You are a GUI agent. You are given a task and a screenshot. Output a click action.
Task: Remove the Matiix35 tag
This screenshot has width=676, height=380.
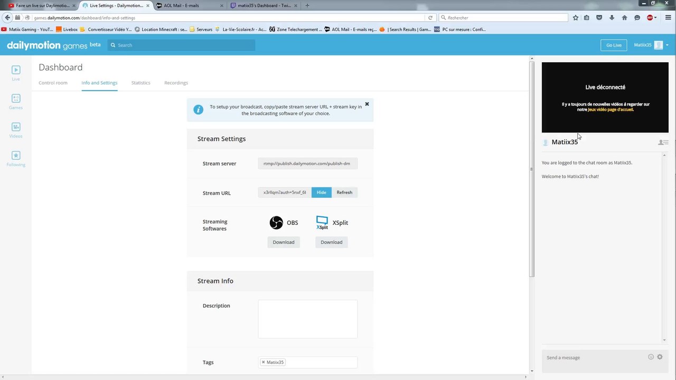[x=263, y=362]
